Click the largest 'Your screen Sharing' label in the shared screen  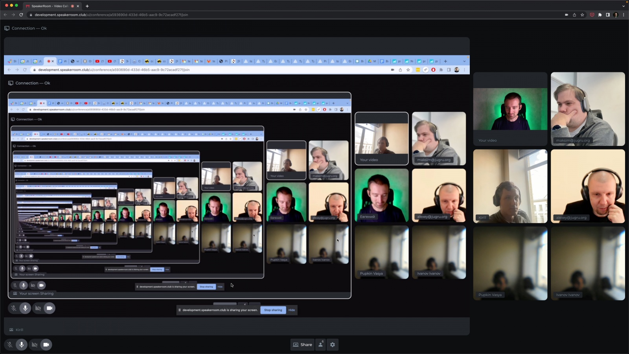point(36,293)
